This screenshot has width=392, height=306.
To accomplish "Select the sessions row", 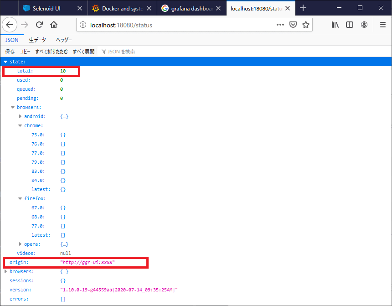I will (196, 280).
